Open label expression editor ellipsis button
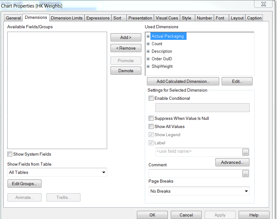The image size is (277, 219). (246, 152)
